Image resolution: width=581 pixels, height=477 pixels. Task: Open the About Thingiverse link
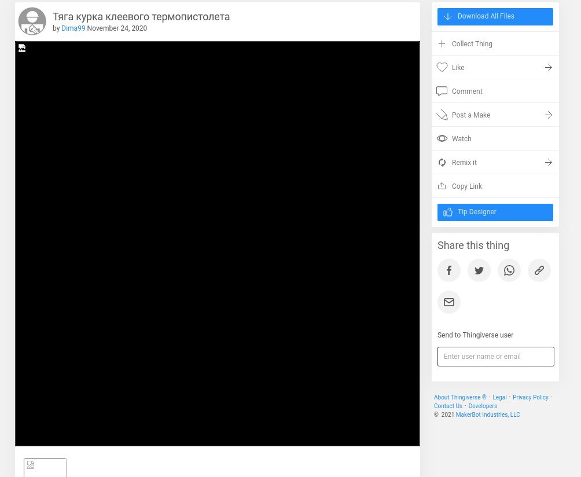pyautogui.click(x=460, y=397)
